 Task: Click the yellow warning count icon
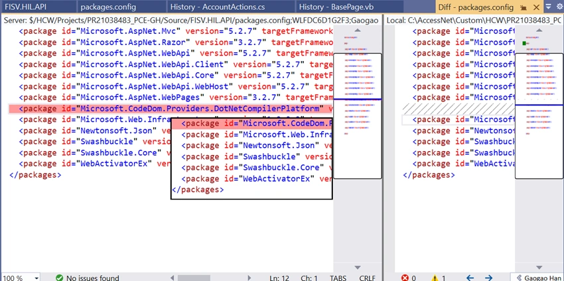point(435,278)
